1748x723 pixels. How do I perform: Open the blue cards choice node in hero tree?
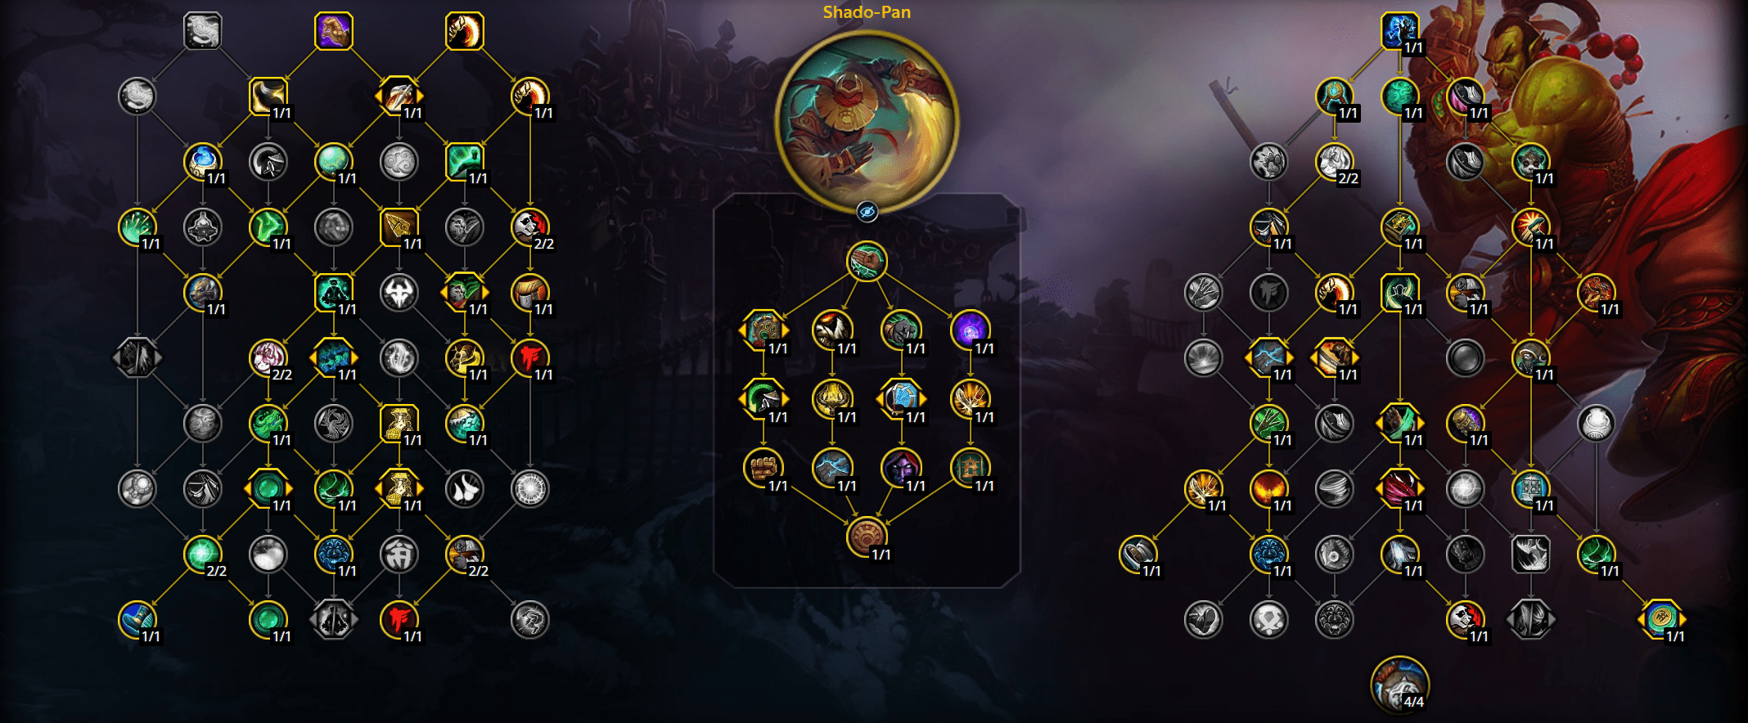coord(902,398)
